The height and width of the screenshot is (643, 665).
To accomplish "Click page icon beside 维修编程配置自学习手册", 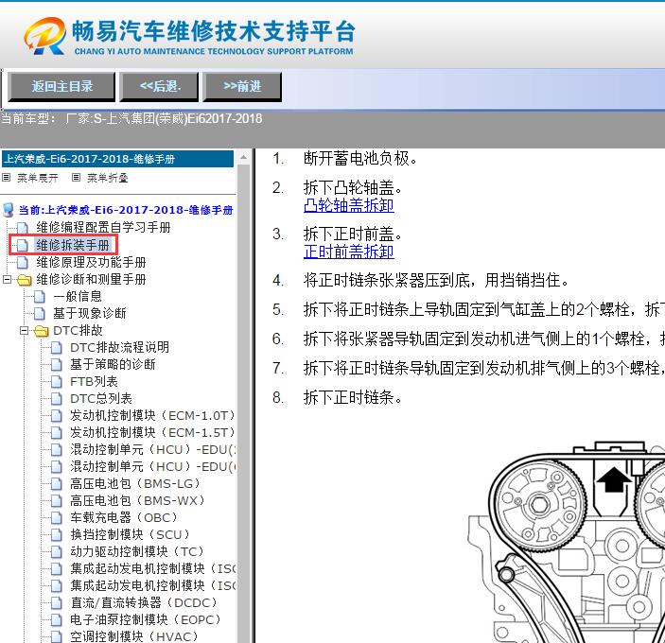I will [22, 229].
